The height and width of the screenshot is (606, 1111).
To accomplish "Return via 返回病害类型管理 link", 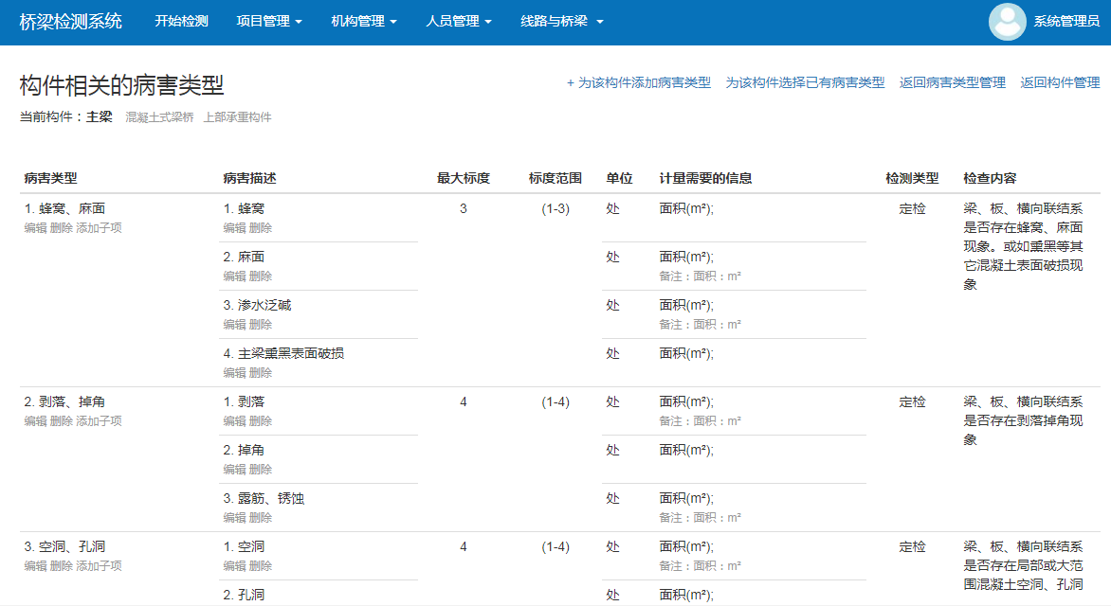I will tap(953, 83).
